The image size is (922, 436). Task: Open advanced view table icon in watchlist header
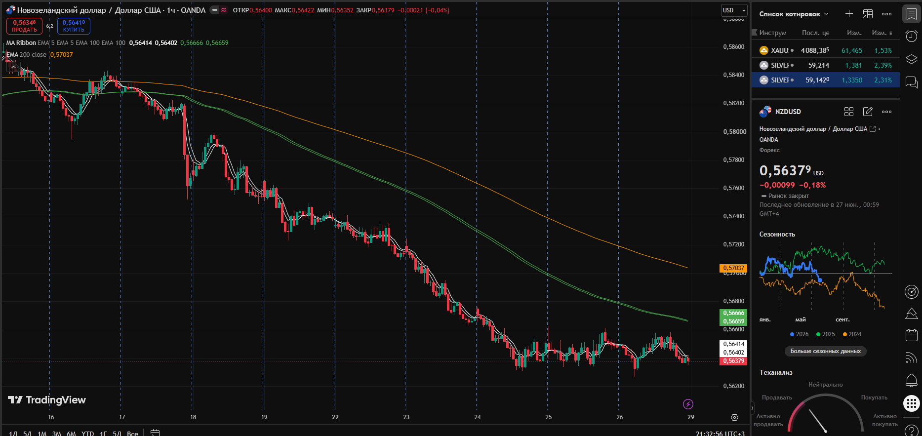tap(868, 14)
